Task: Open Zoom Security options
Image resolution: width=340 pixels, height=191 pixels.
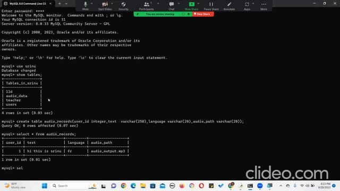Action: pos(123,6)
